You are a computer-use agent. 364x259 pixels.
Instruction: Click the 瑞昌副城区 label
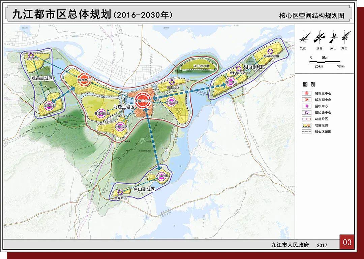pyautogui.click(x=42, y=78)
